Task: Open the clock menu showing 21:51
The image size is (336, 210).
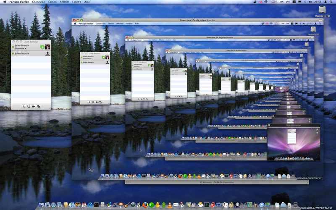Action: pyautogui.click(x=318, y=2)
